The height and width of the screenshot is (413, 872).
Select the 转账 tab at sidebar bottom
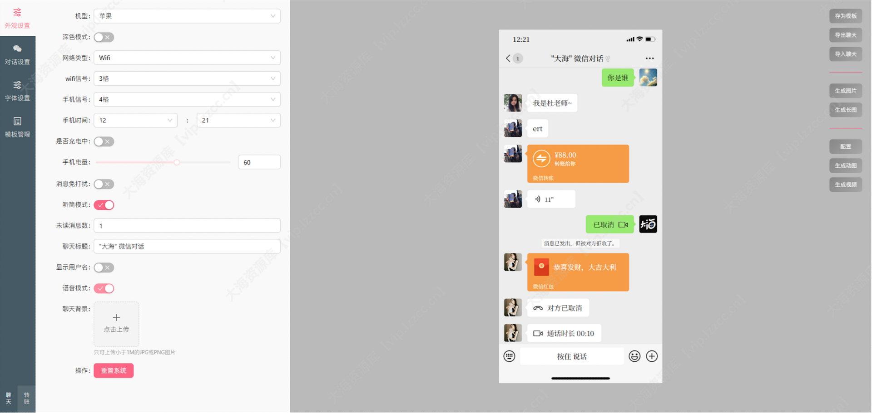[x=26, y=398]
